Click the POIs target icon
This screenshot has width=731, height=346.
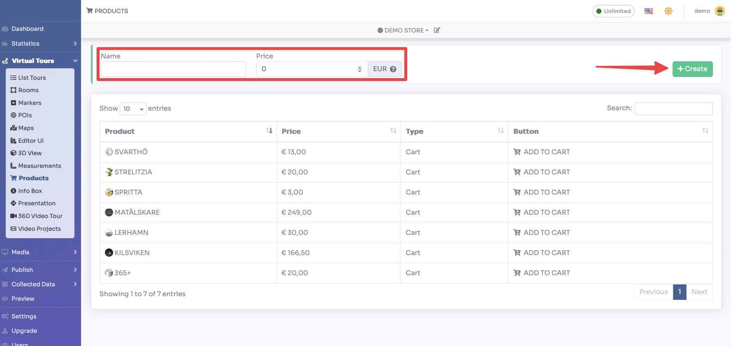coord(14,115)
